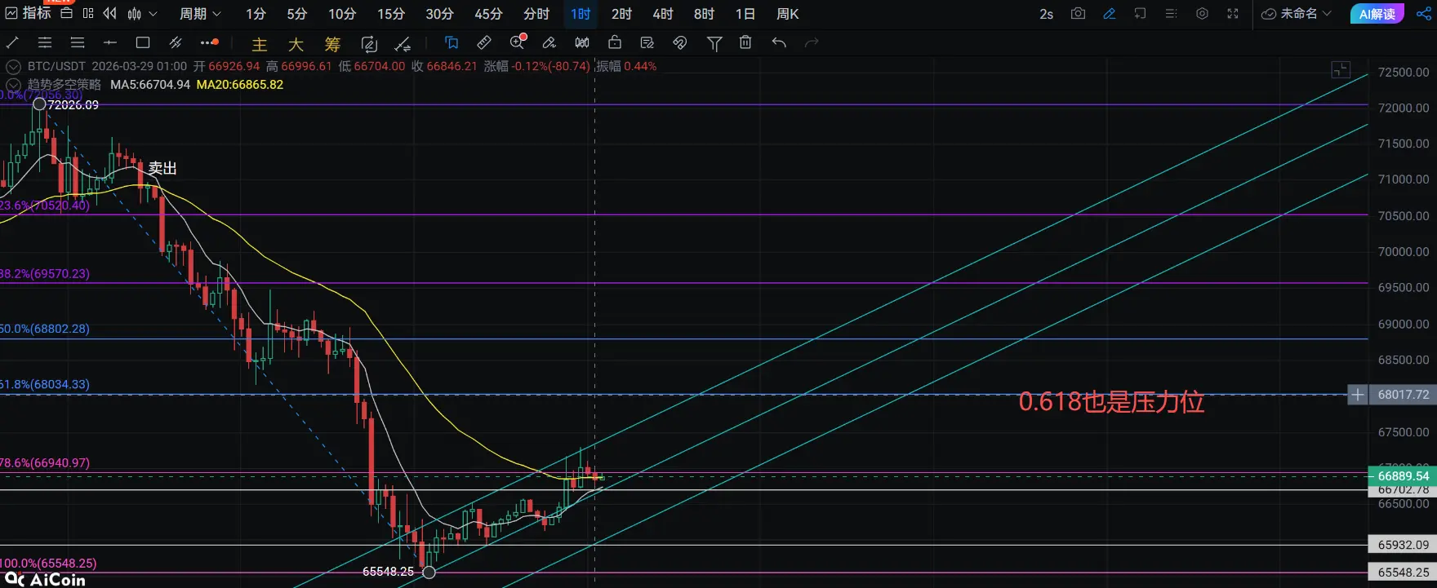The image size is (1437, 588).
Task: Switch to the 1日 daily timeframe
Action: 745,14
